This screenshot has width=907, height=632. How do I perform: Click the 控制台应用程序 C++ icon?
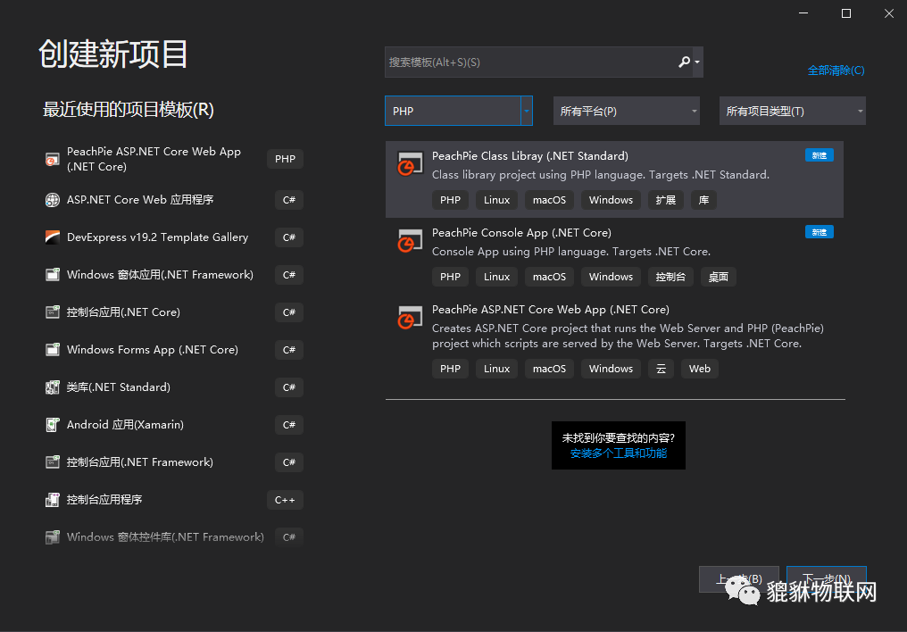[52, 500]
